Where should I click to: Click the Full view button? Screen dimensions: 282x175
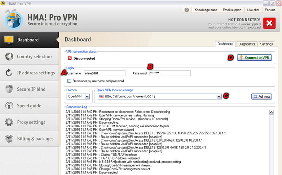pos(261,97)
